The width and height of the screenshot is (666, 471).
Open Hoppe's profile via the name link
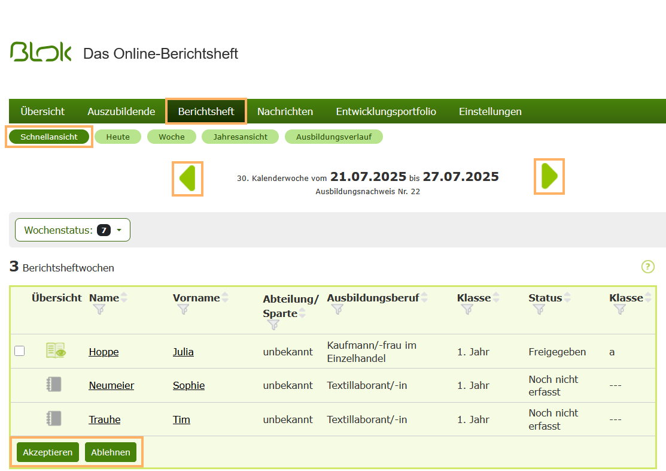tap(104, 352)
